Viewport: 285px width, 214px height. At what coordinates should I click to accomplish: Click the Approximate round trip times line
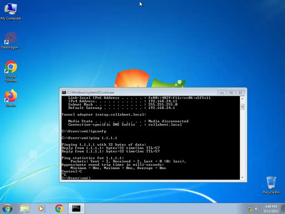coord(113,165)
